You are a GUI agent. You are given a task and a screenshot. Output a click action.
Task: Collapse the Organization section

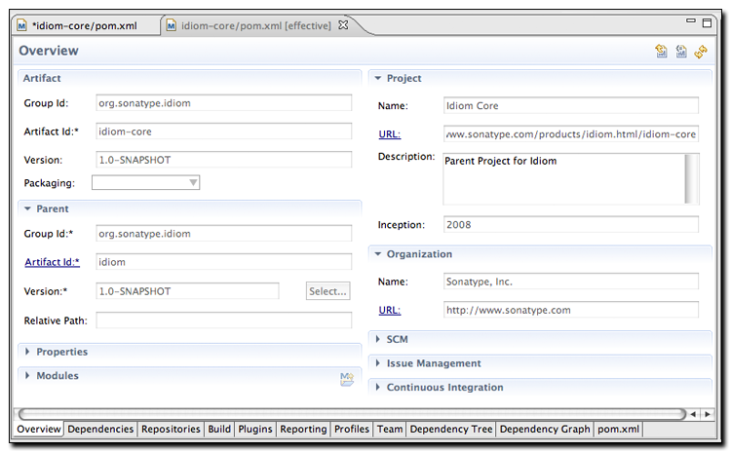coord(378,254)
